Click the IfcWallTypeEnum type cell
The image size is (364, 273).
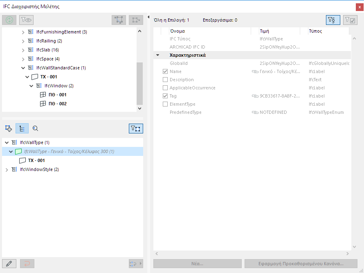326,112
